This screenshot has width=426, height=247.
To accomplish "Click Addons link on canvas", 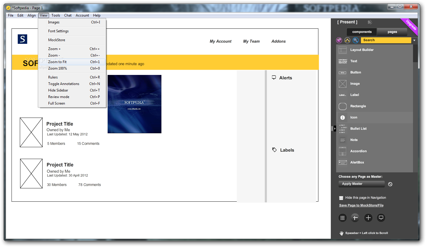I will pos(278,41).
